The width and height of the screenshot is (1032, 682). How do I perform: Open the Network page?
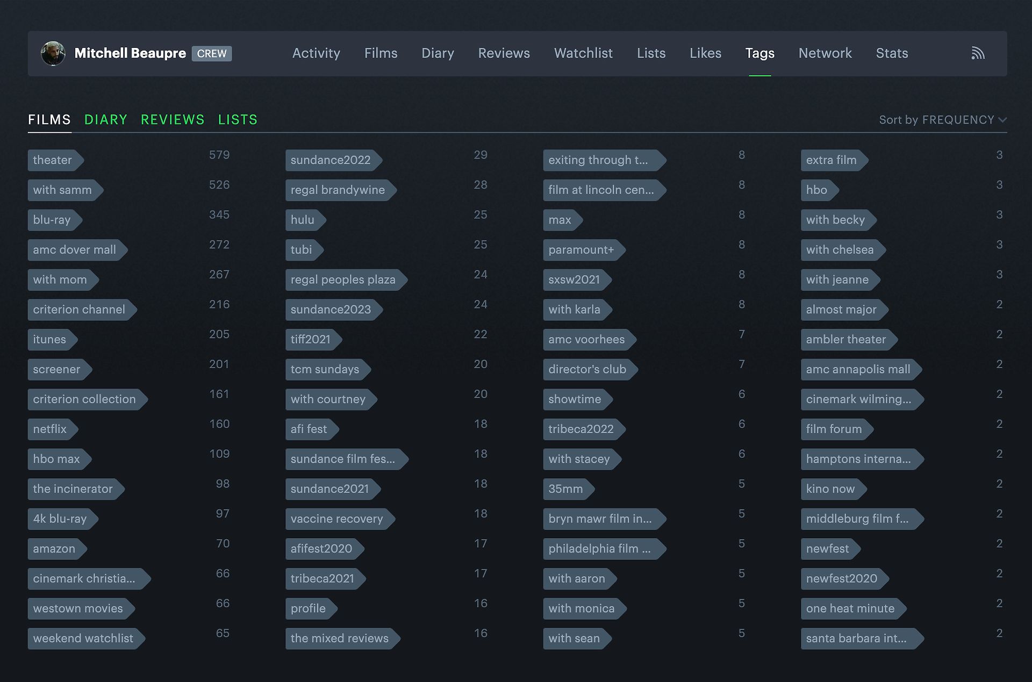(825, 53)
